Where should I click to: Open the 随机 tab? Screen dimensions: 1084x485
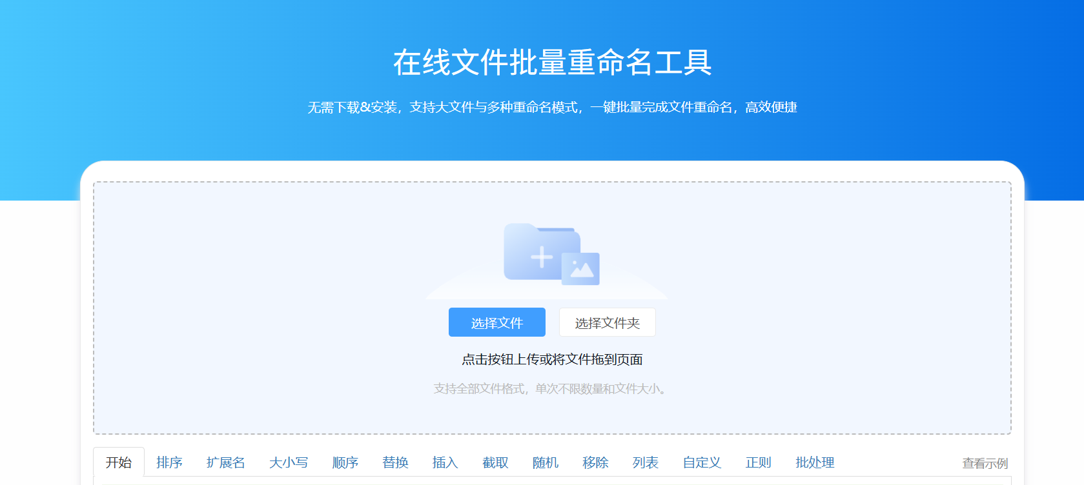tap(546, 462)
